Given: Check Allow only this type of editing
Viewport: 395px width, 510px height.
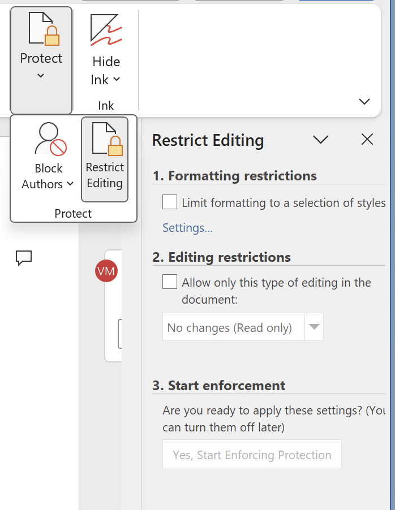Looking at the screenshot, I should pos(170,282).
